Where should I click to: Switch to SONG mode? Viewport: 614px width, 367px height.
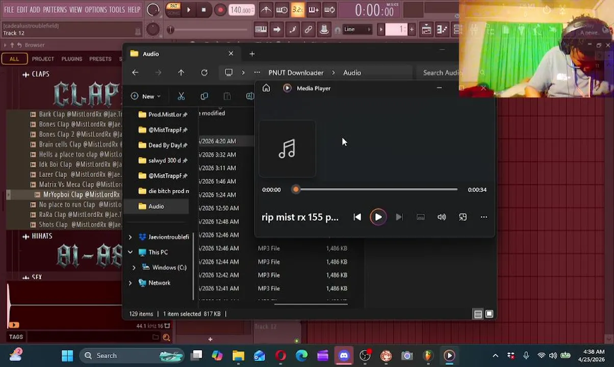(173, 13)
